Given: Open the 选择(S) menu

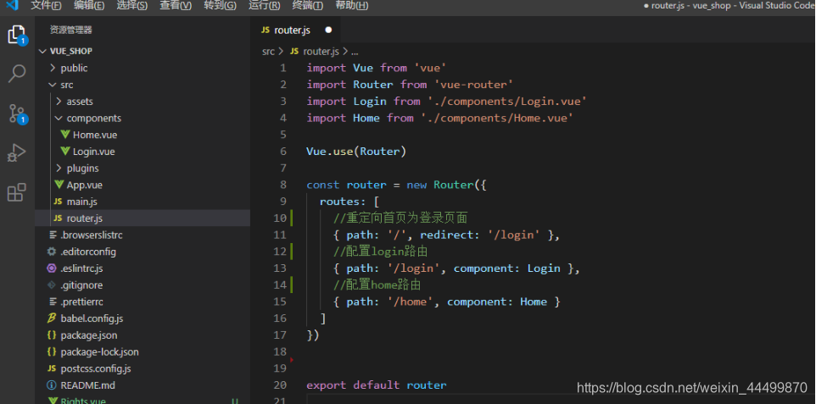Looking at the screenshot, I should click(x=131, y=6).
